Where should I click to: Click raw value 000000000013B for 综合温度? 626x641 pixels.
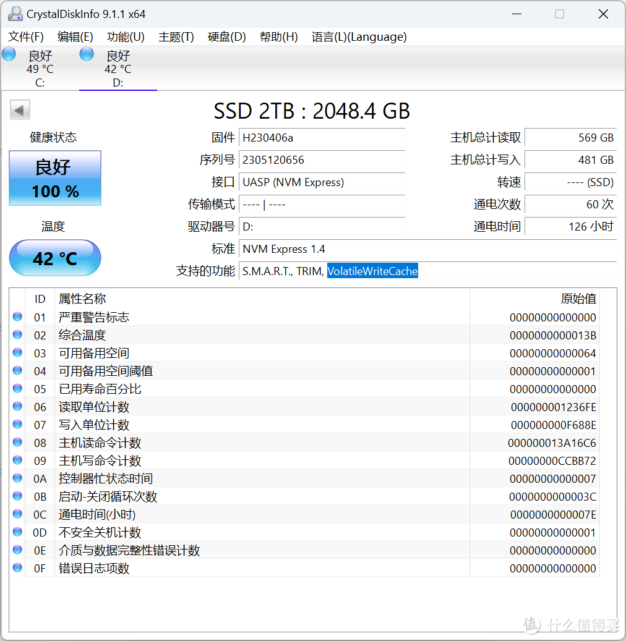(553, 335)
